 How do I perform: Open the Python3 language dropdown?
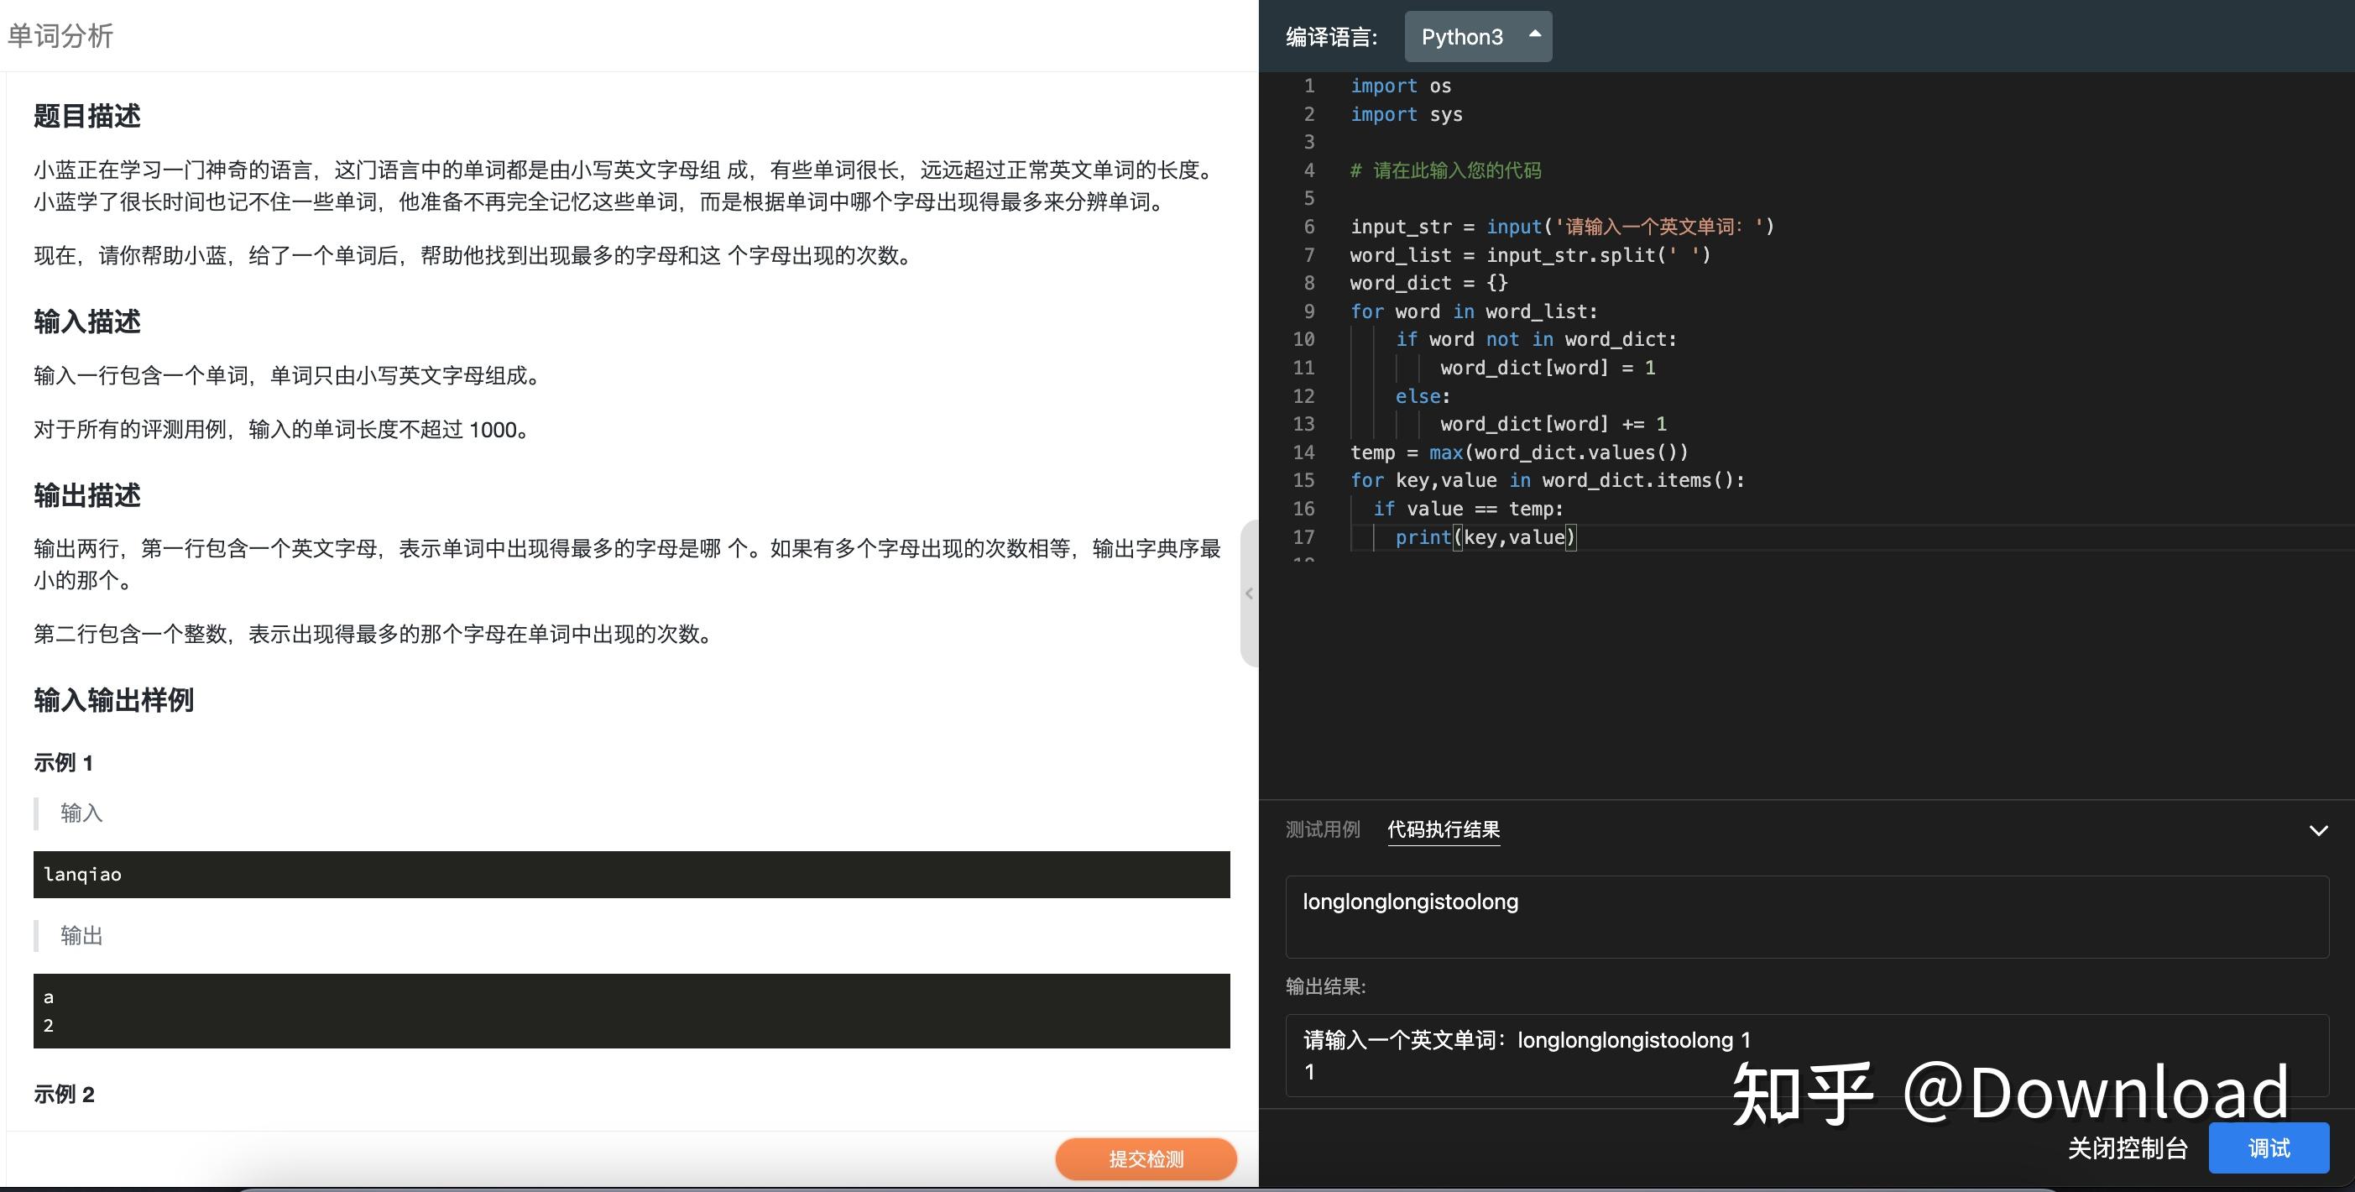[x=1477, y=37]
